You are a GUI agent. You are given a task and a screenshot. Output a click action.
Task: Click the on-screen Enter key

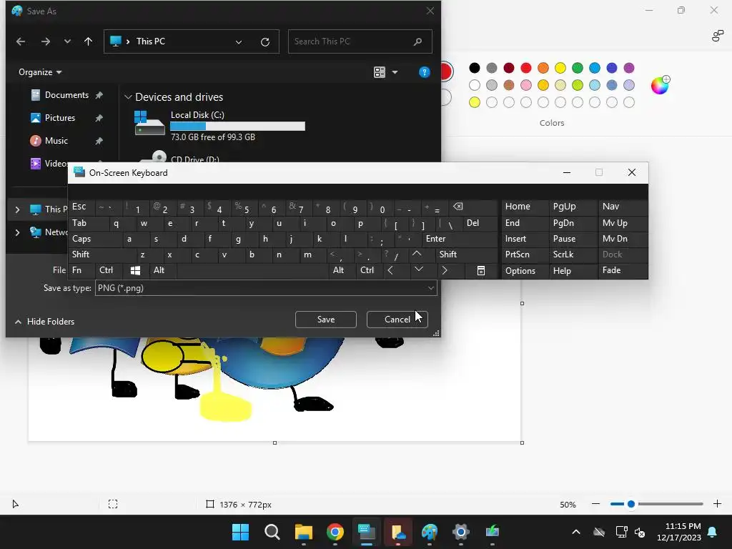[x=460, y=239]
